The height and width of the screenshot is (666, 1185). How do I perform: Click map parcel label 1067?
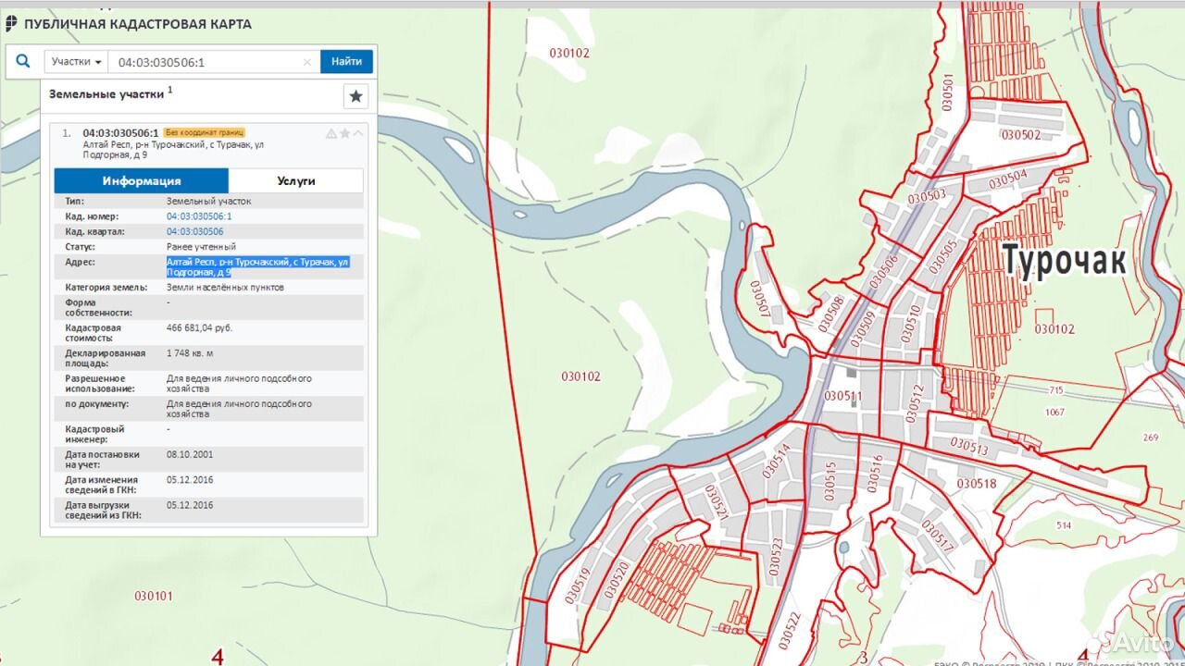pyautogui.click(x=1054, y=413)
